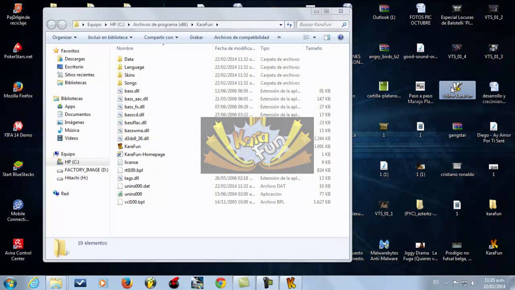Click the volume icon in system tray
The height and width of the screenshot is (290, 515).
pyautogui.click(x=473, y=283)
